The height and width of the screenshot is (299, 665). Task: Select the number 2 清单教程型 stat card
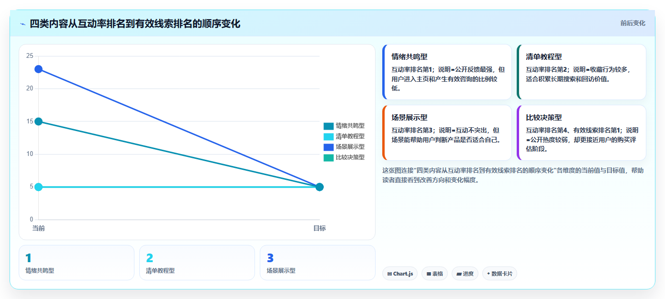197,263
